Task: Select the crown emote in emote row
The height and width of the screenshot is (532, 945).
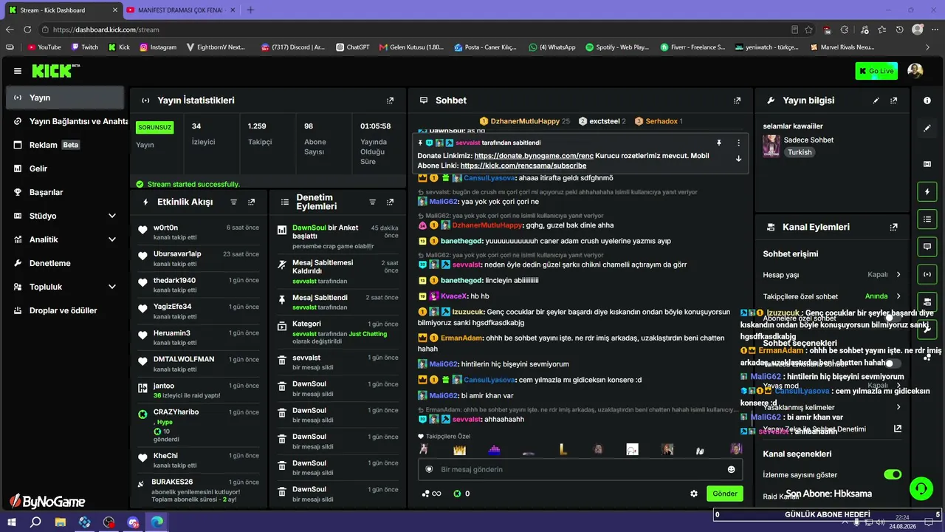Action: pos(459,449)
